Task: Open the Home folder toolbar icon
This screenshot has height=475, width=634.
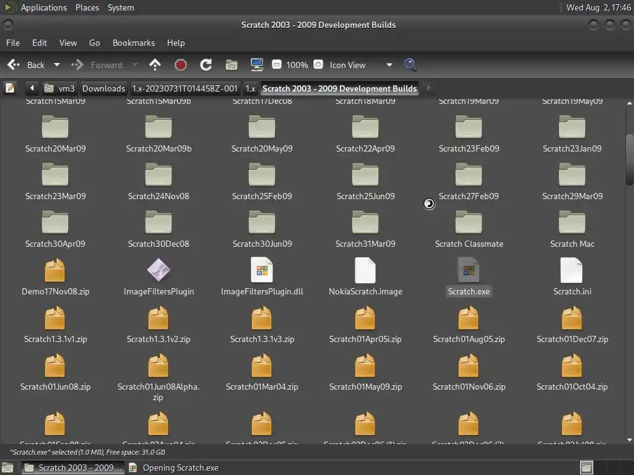Action: pyautogui.click(x=232, y=64)
